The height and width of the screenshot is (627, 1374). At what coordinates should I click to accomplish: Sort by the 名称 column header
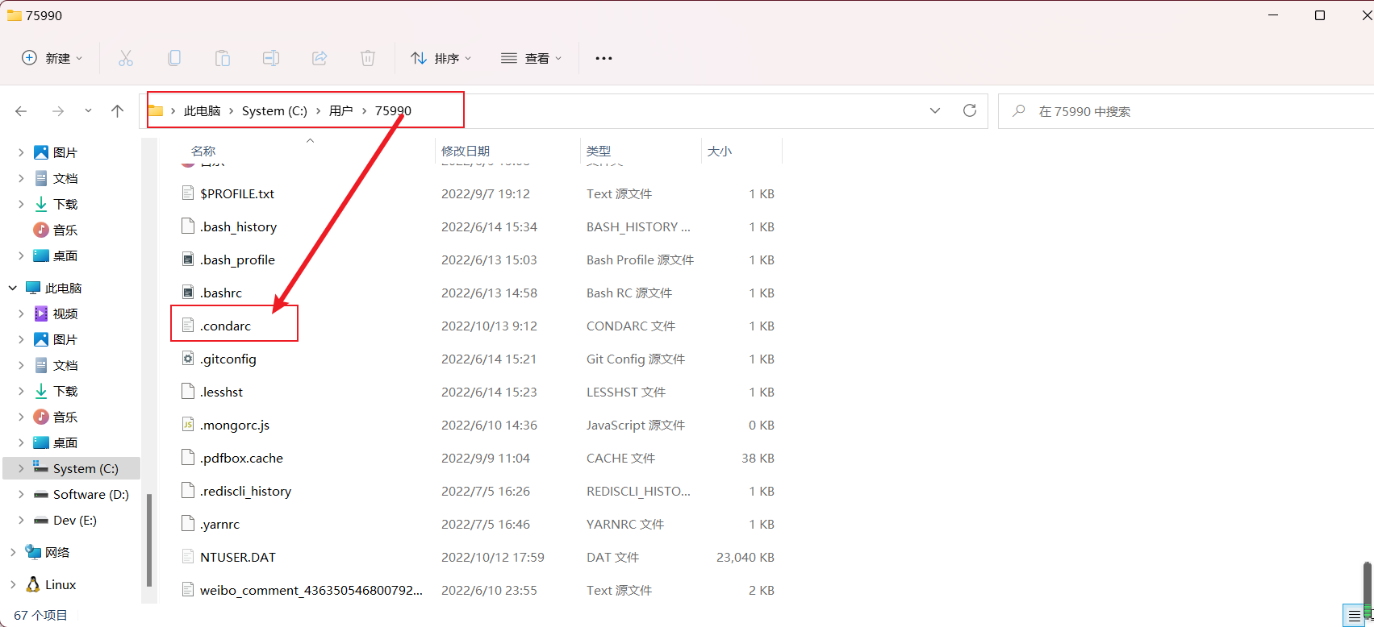(203, 151)
